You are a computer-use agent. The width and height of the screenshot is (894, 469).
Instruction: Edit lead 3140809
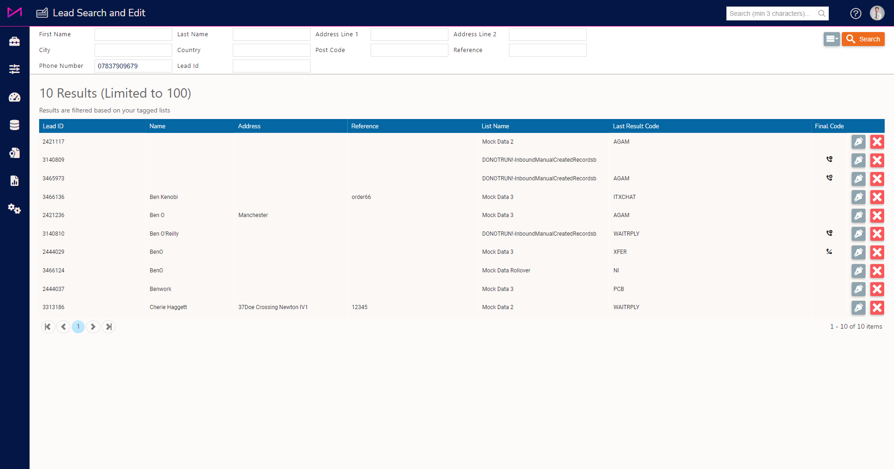point(859,160)
